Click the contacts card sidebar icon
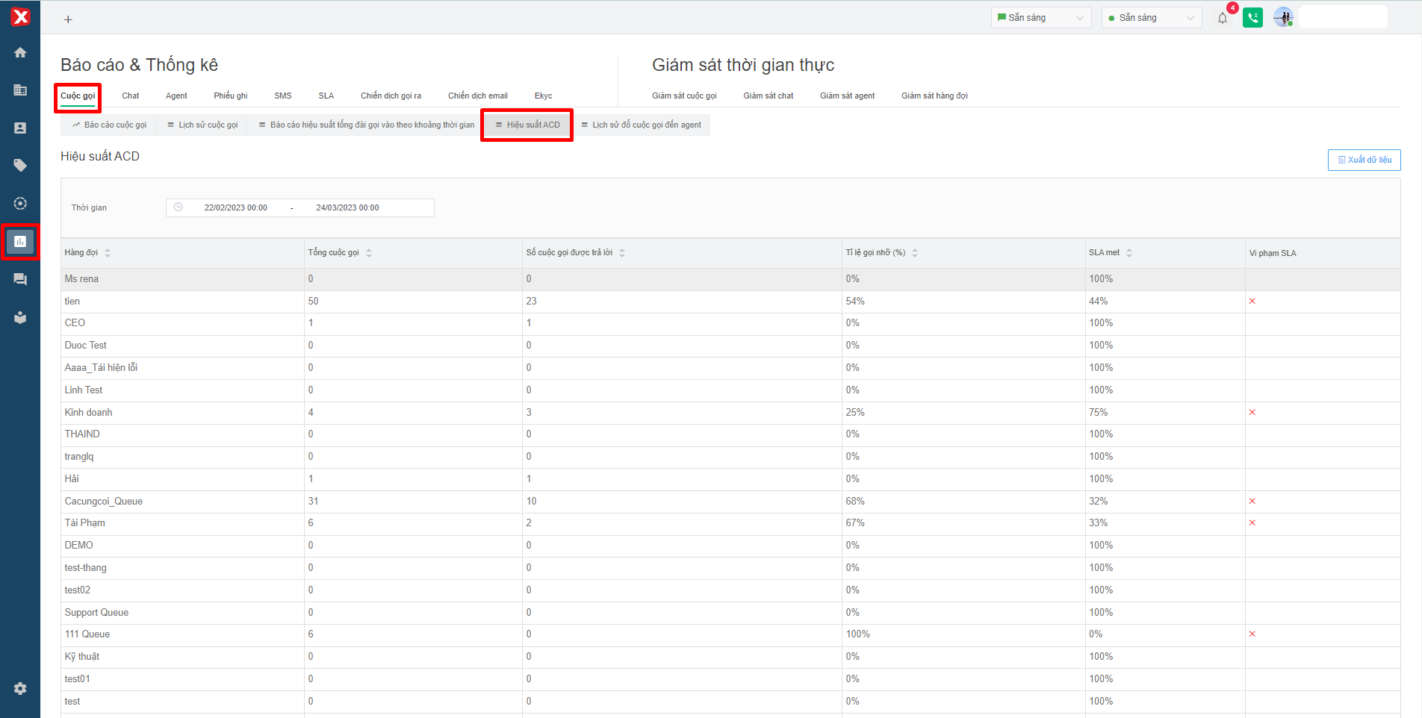This screenshot has height=718, width=1422. click(x=20, y=128)
